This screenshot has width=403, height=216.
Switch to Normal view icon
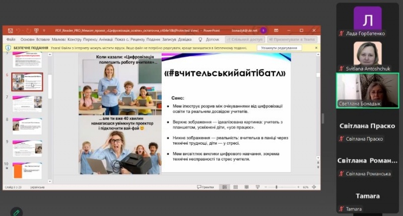224,187
